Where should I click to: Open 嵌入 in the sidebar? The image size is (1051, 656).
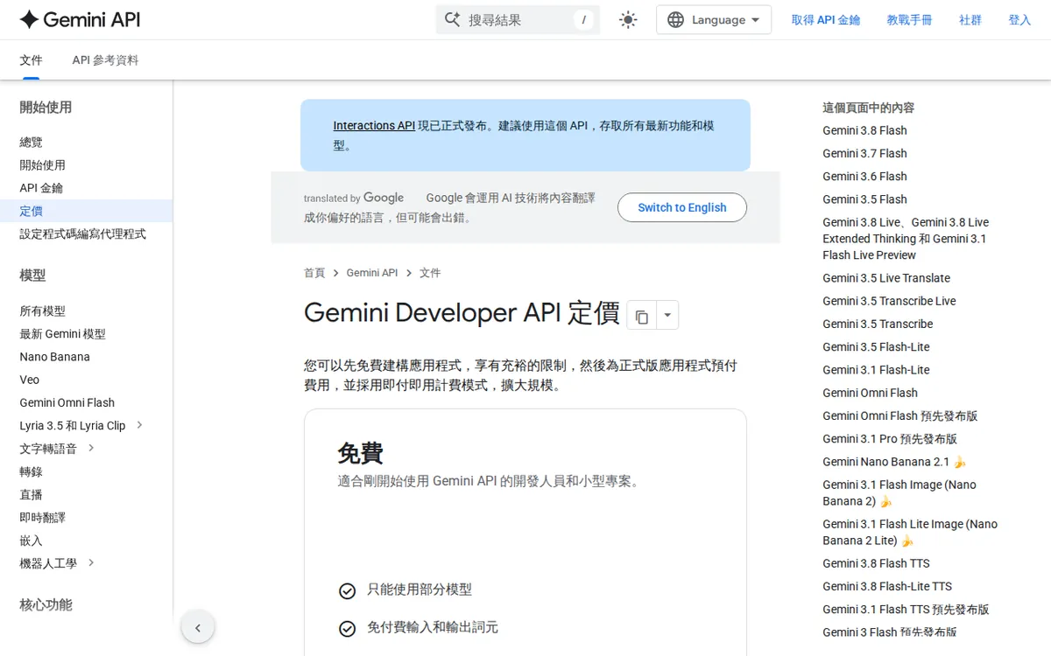[31, 541]
